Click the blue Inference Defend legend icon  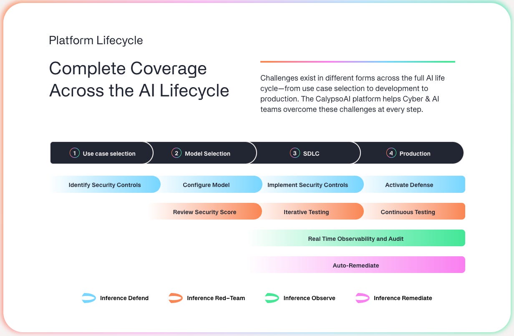click(x=89, y=298)
